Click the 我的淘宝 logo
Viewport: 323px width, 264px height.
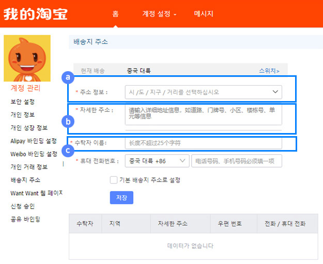coord(35,14)
